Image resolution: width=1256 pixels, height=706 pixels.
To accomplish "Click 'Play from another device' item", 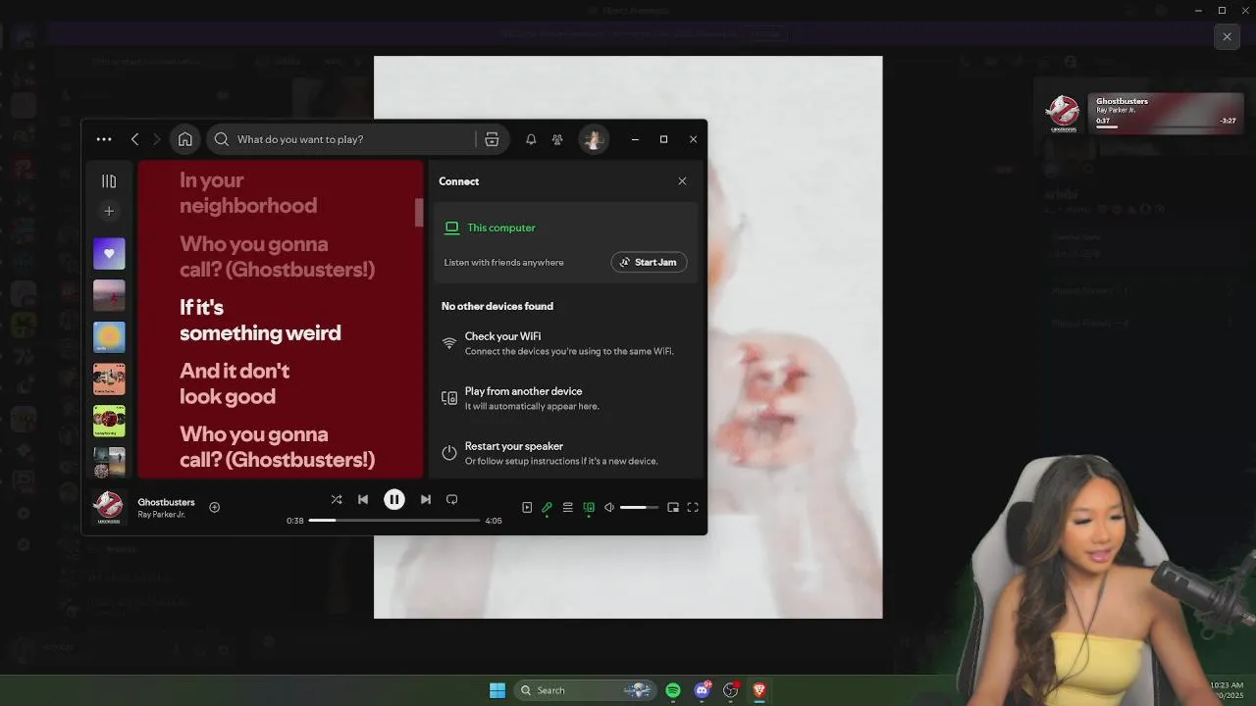I will pyautogui.click(x=565, y=398).
